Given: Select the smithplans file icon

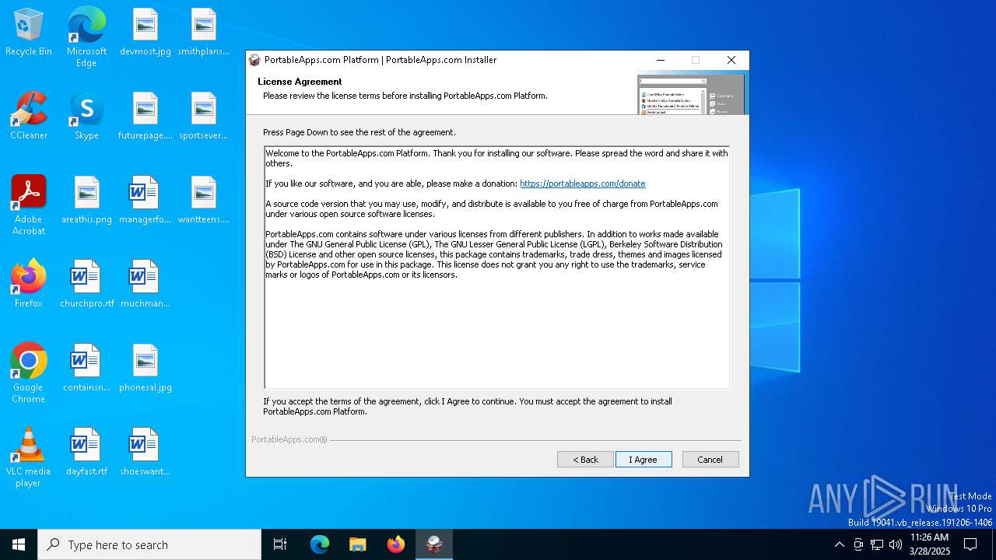Looking at the screenshot, I should tap(204, 33).
